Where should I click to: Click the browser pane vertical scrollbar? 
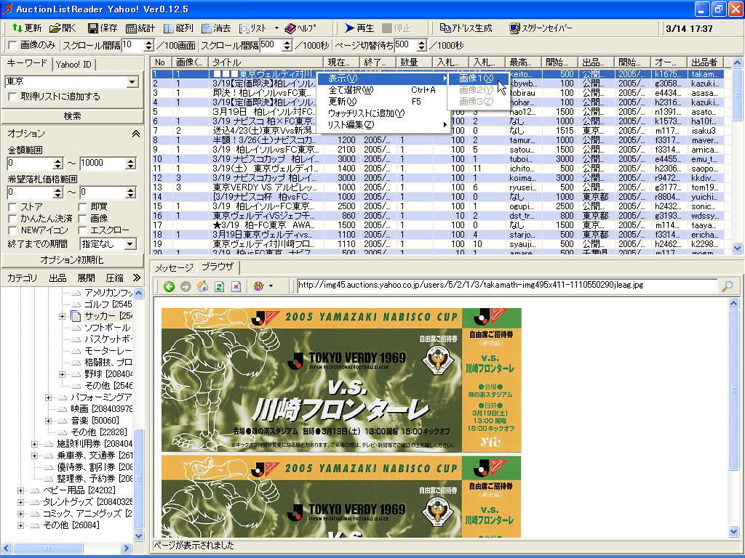point(733,418)
